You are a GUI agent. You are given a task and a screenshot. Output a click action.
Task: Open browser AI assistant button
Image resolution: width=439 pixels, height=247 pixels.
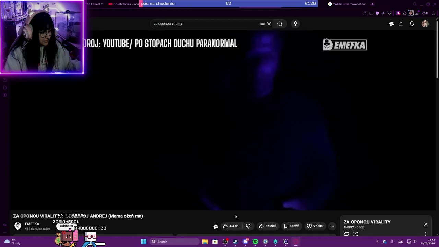(425, 13)
